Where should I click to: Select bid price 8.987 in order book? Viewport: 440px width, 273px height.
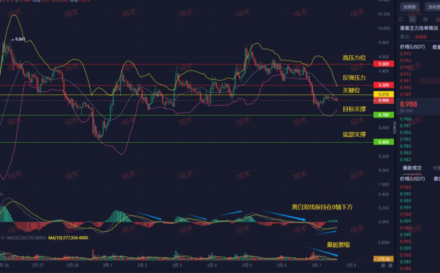[x=405, y=126]
